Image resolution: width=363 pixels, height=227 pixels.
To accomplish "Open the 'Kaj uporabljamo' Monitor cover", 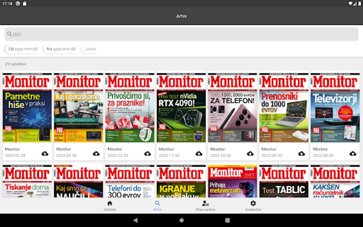I will click(78, 108).
